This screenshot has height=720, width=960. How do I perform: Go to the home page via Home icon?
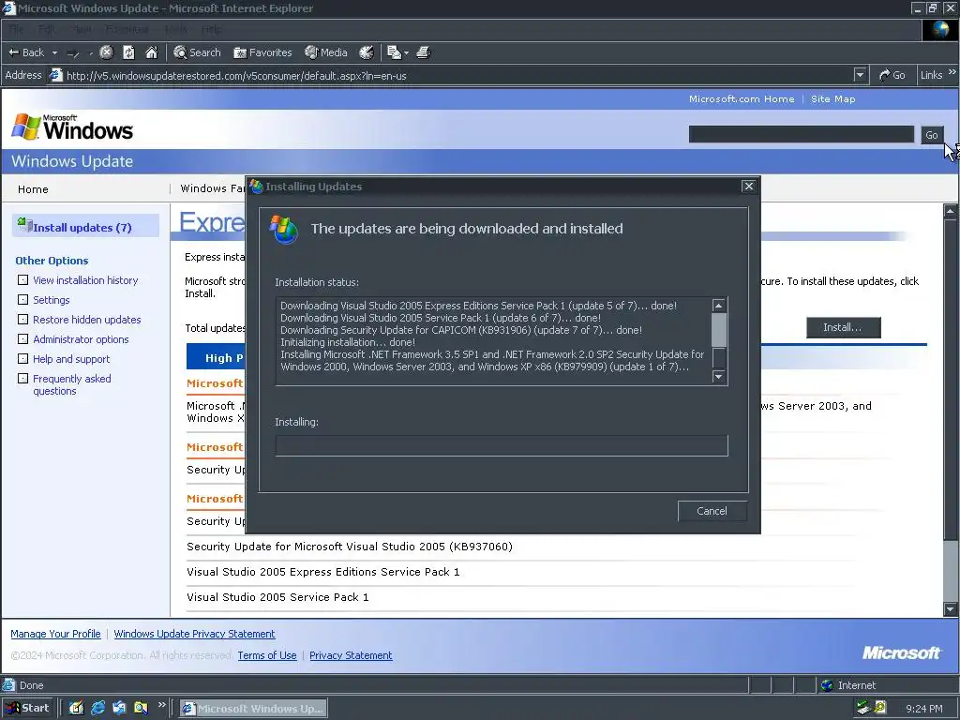coord(151,52)
